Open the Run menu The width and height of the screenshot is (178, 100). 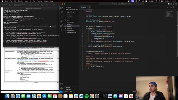pyautogui.click(x=34, y=1)
